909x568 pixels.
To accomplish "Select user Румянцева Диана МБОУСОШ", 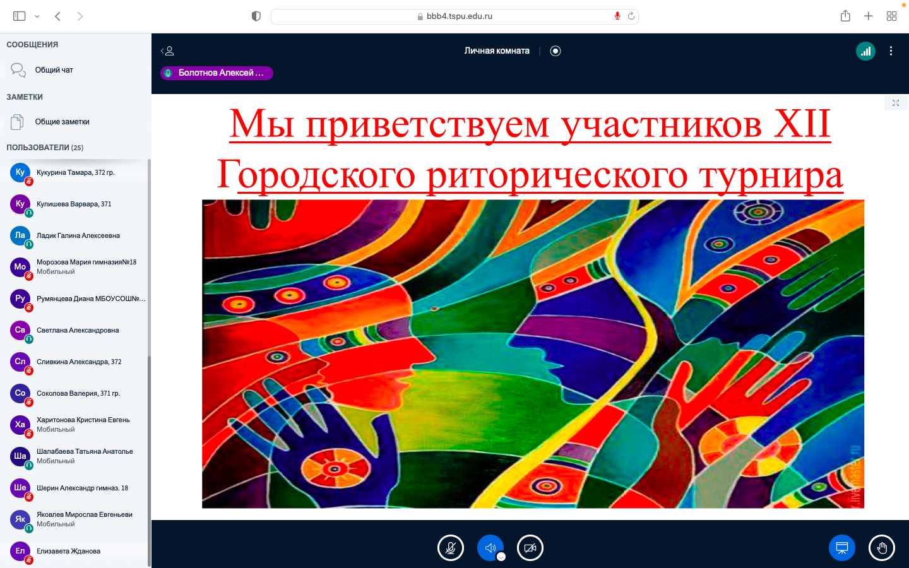I will 74,299.
